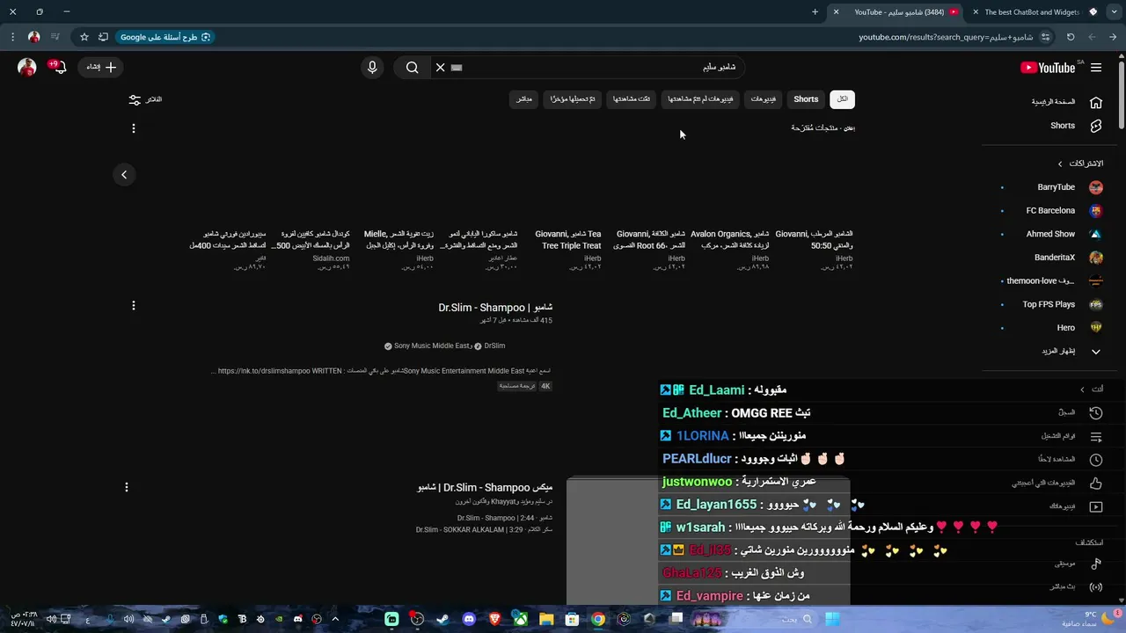
Task: Go to Home via house icon
Action: point(1096,102)
